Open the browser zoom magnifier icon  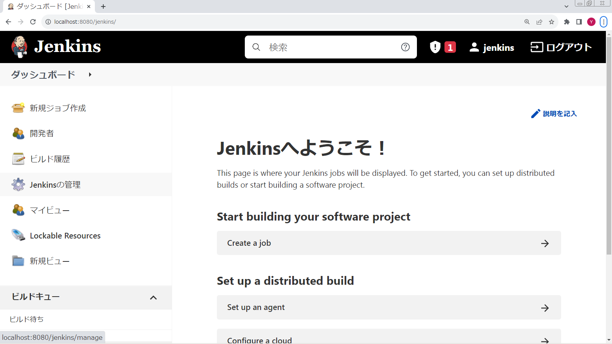coord(527,22)
